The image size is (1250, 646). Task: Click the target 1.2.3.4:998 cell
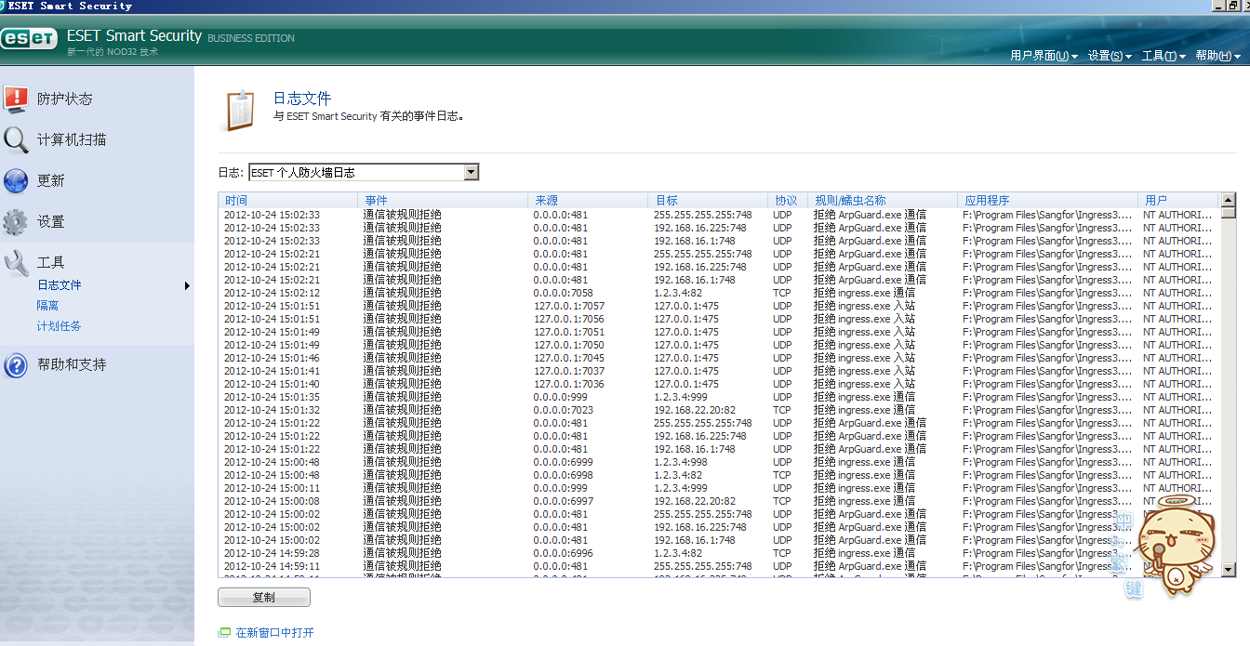(x=680, y=462)
